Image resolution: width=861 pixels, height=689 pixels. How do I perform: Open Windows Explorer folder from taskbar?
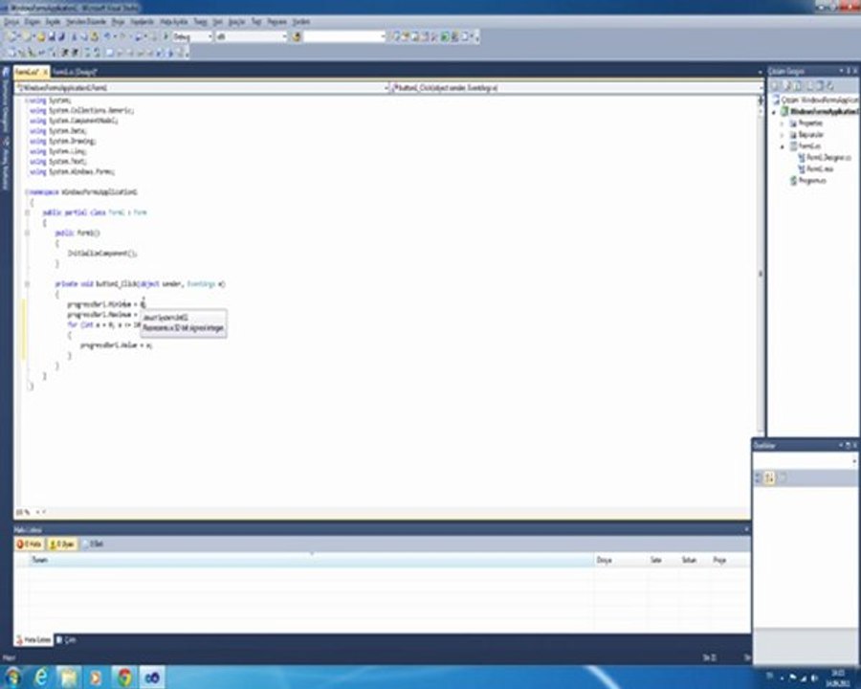click(x=69, y=678)
